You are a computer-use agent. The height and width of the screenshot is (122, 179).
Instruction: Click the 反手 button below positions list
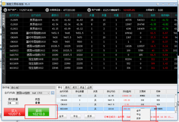tap(89, 116)
